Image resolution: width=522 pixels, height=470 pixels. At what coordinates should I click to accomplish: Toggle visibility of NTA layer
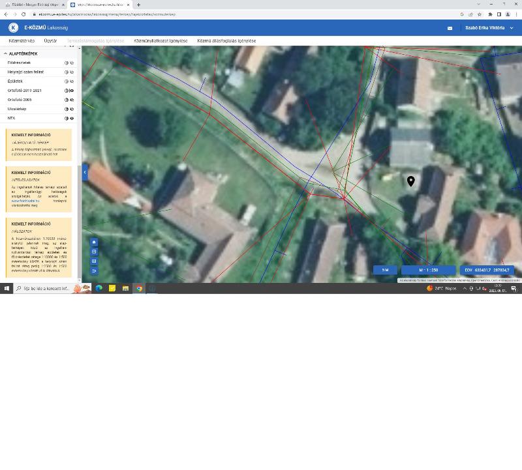point(72,118)
